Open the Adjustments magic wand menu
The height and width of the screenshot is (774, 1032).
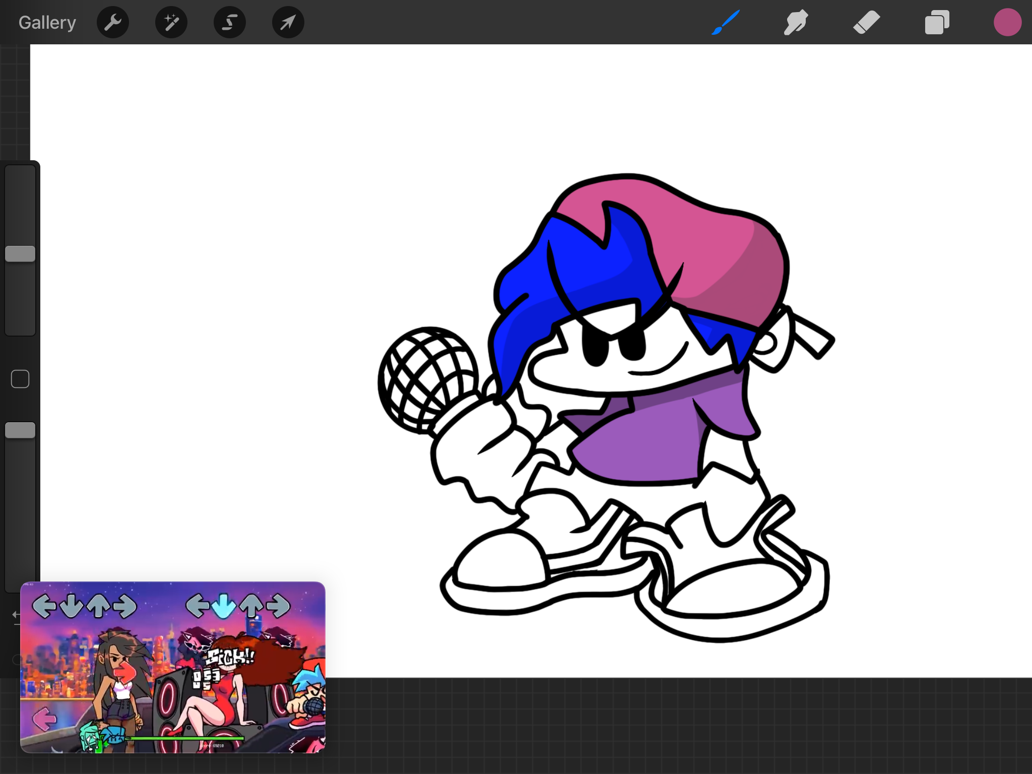pyautogui.click(x=171, y=22)
